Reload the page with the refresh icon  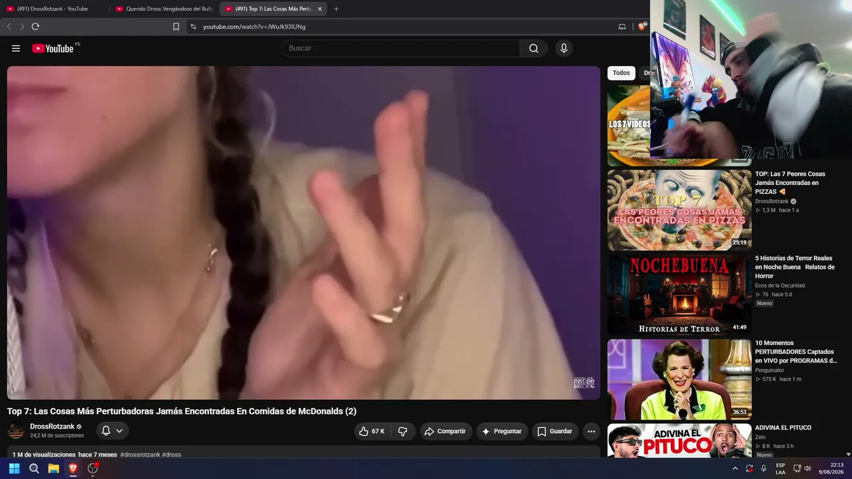pyautogui.click(x=35, y=27)
